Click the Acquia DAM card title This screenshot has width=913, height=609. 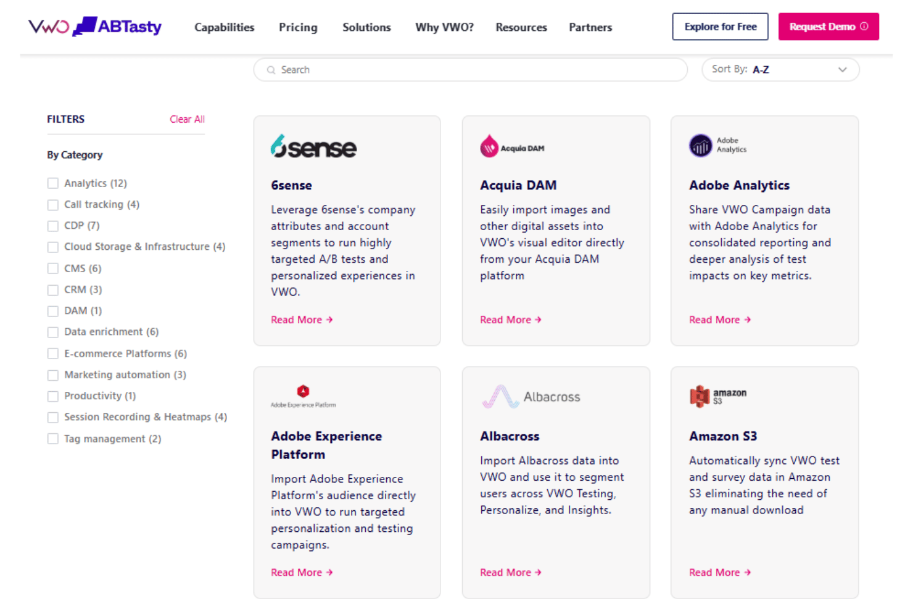(518, 185)
